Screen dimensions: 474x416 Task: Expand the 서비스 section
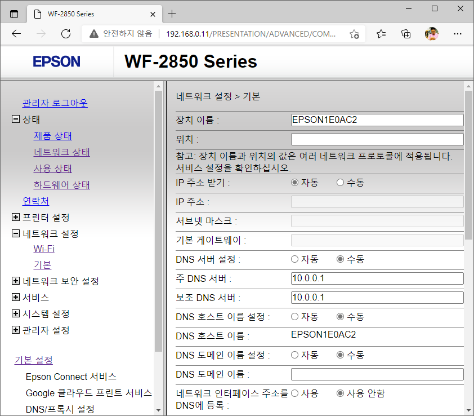(16, 297)
